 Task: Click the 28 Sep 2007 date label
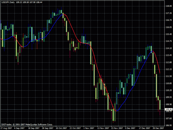pyautogui.click(x=48, y=128)
